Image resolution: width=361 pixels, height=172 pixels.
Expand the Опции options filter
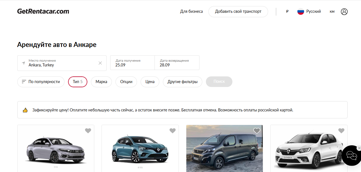[126, 82]
